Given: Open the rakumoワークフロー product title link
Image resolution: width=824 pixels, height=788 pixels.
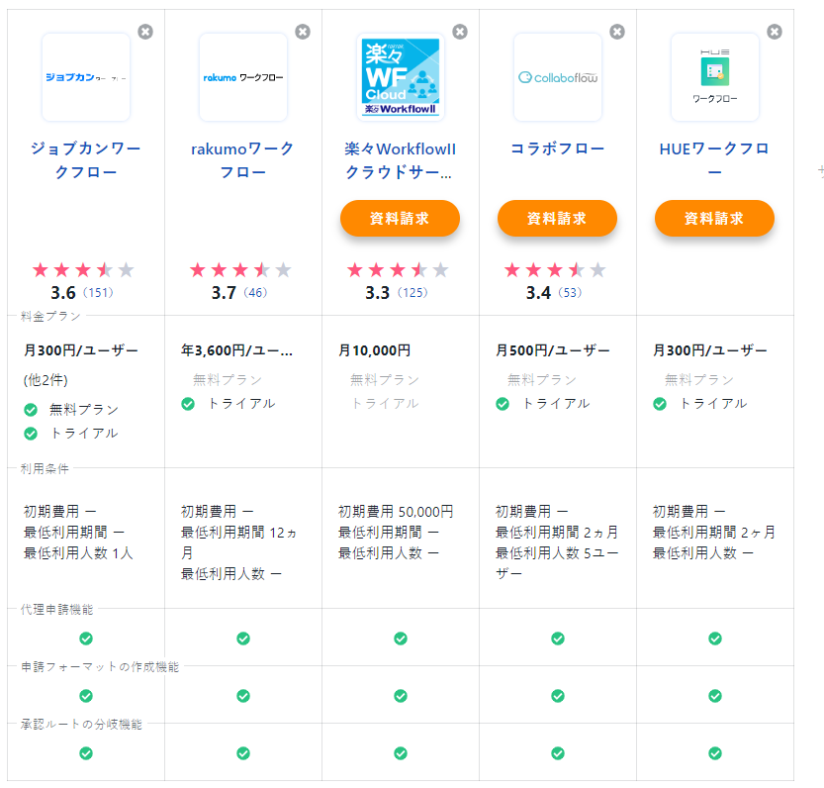Looking at the screenshot, I should [x=243, y=160].
